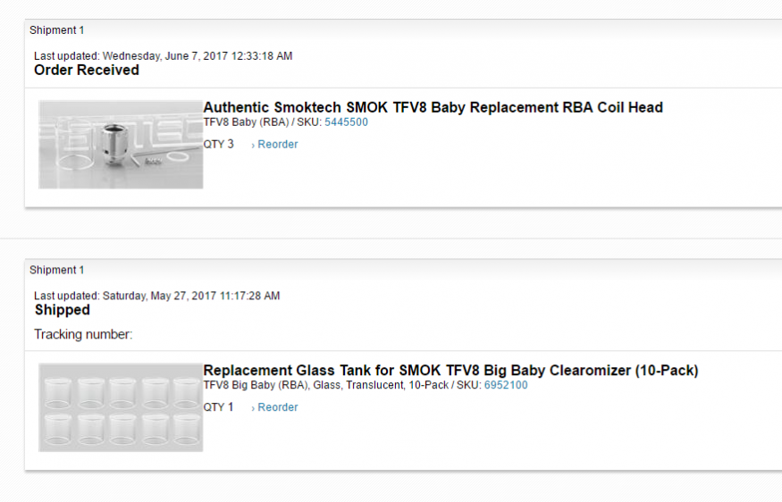Reorder the Glass Tank 10-Pack item
This screenshot has width=782, height=502.
click(278, 407)
